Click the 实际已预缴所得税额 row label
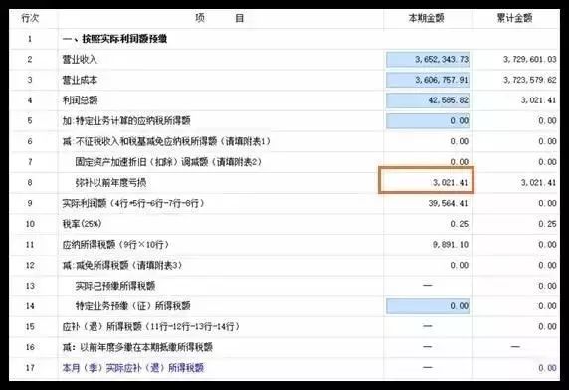The height and width of the screenshot is (390, 569). click(x=115, y=286)
